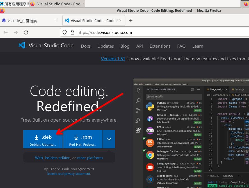Close the vscode_百度搜索 tab
The width and height of the screenshot is (249, 188).
coord(57,20)
